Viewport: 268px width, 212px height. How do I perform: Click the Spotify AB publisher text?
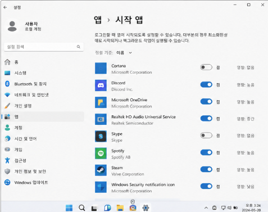(x=121, y=157)
